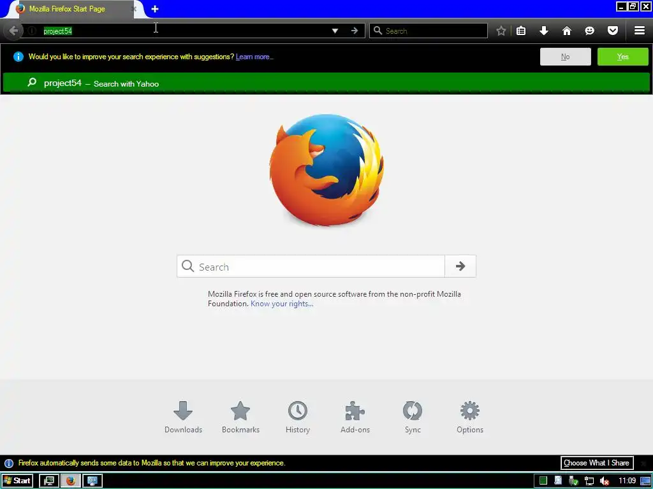The image size is (653, 489).
Task: Follow the Learn more link
Action: [x=254, y=57]
